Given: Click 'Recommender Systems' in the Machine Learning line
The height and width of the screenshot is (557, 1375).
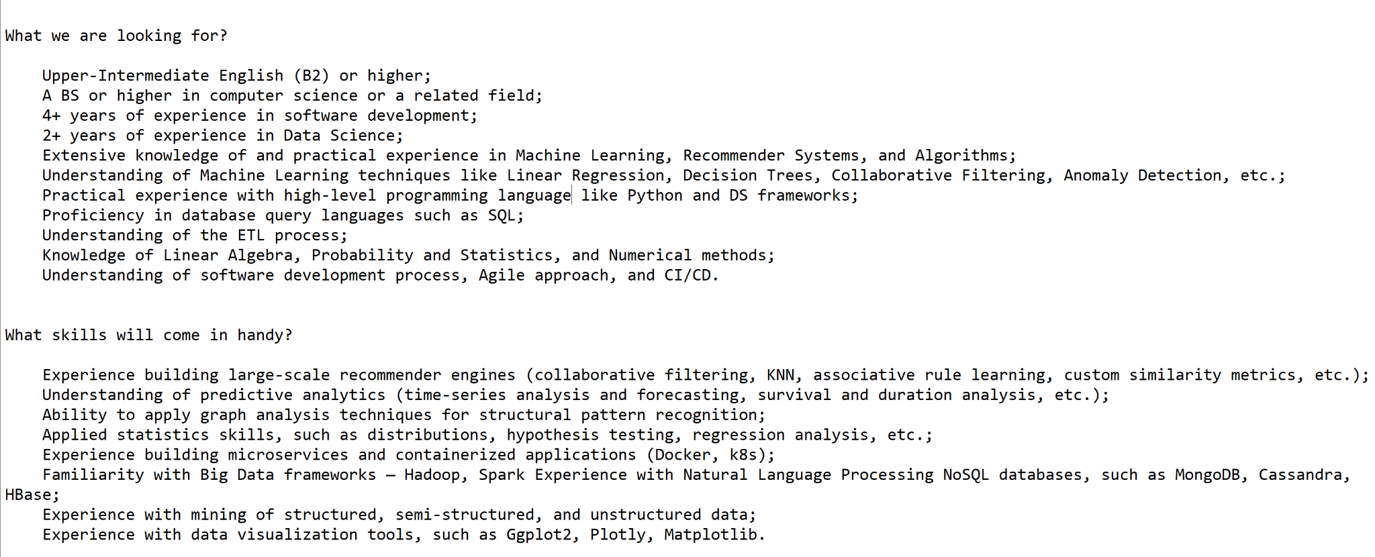Looking at the screenshot, I should pos(771,156).
